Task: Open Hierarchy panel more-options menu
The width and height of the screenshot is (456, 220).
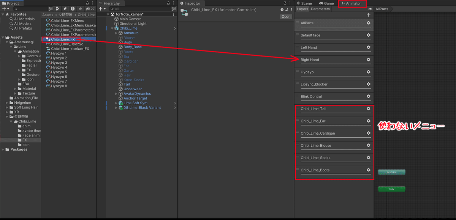Action: [x=174, y=3]
